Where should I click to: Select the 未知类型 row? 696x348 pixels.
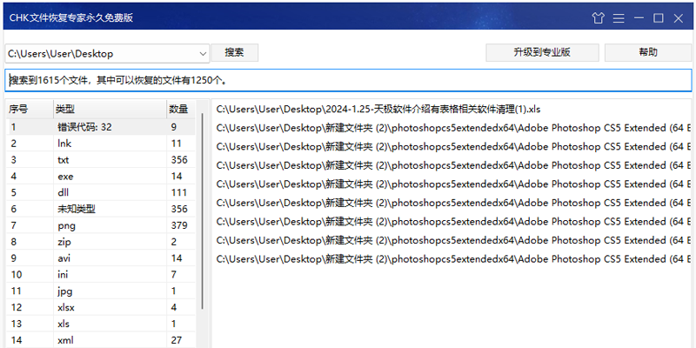(x=101, y=209)
